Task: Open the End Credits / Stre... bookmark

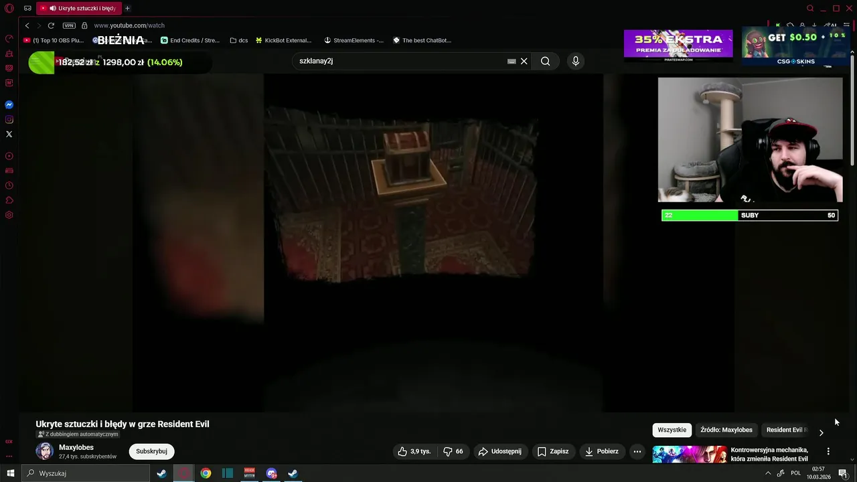Action: tap(190, 40)
